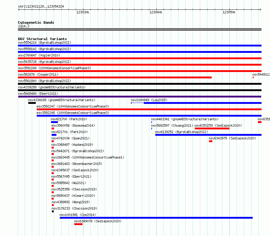This screenshot has width=270, height=236.
Task: Click the blue bar under nsv821701 (Park2010)
Action: 54,135
